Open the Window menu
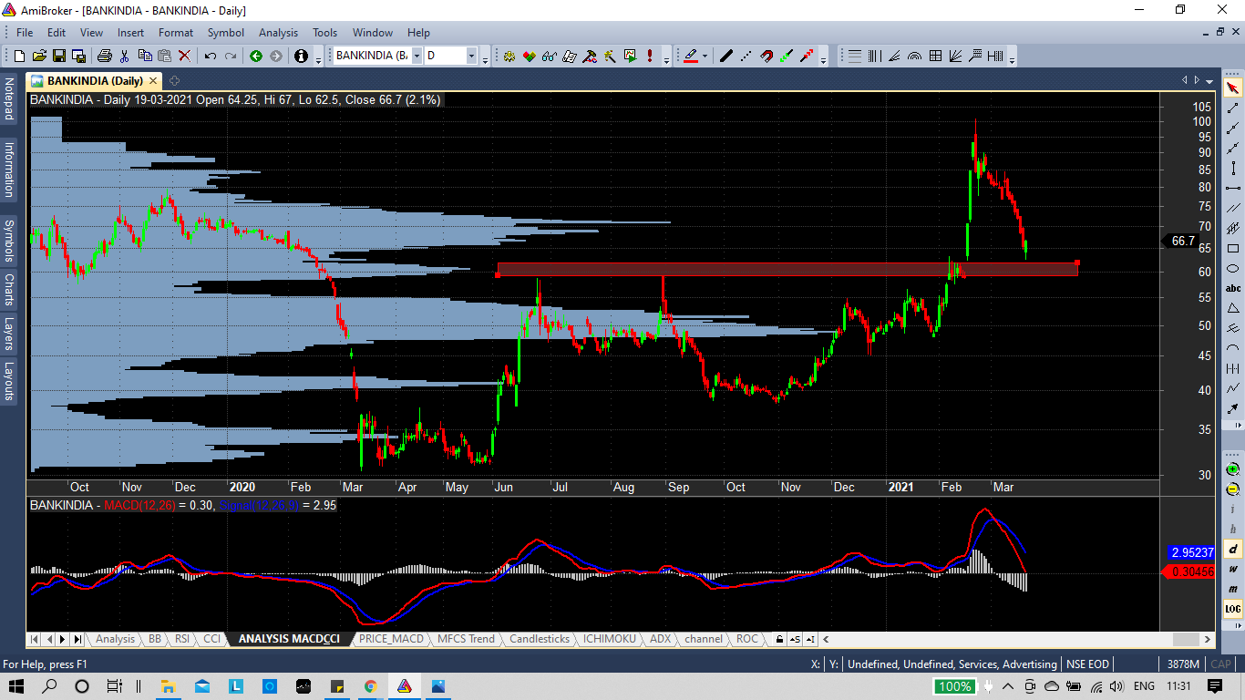The image size is (1245, 700). pos(373,33)
